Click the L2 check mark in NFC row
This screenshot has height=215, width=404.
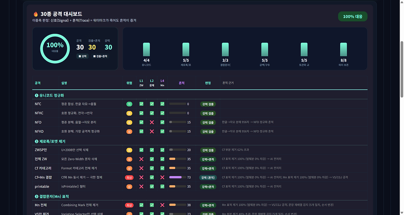[x=152, y=104]
